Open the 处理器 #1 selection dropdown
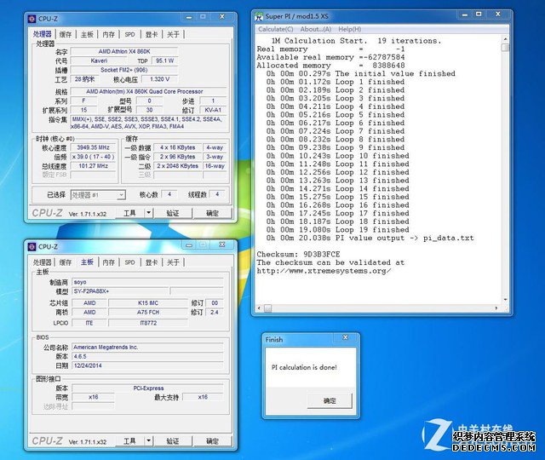The height and width of the screenshot is (460, 545). (x=98, y=195)
